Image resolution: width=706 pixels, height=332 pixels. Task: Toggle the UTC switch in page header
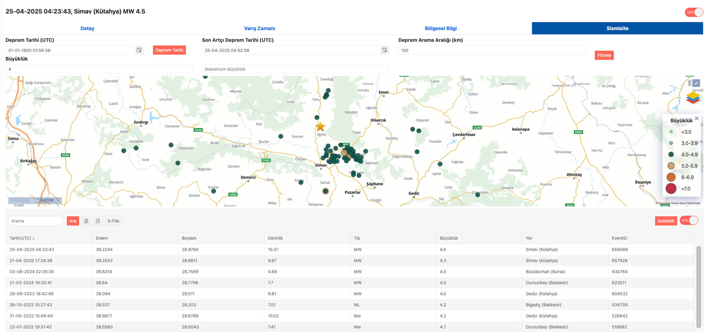694,13
